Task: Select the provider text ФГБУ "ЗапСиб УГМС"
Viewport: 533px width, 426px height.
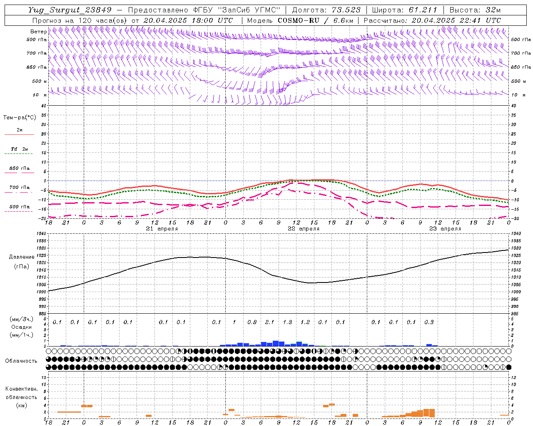Action: click(237, 10)
